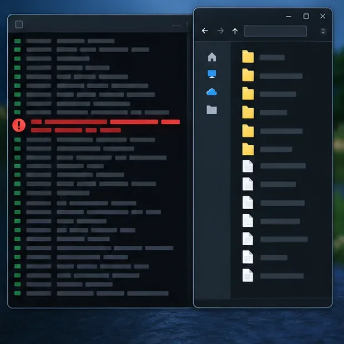Click the green status marker on the first log line
This screenshot has height=344, width=344.
(18, 41)
